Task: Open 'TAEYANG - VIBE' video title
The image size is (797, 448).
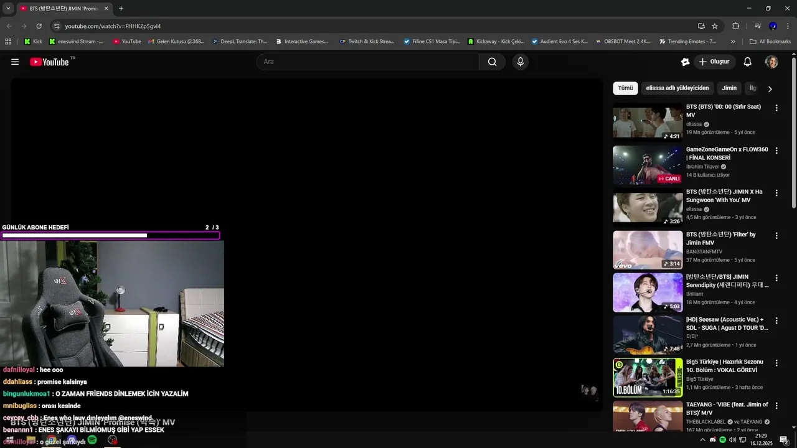Action: 727,408
